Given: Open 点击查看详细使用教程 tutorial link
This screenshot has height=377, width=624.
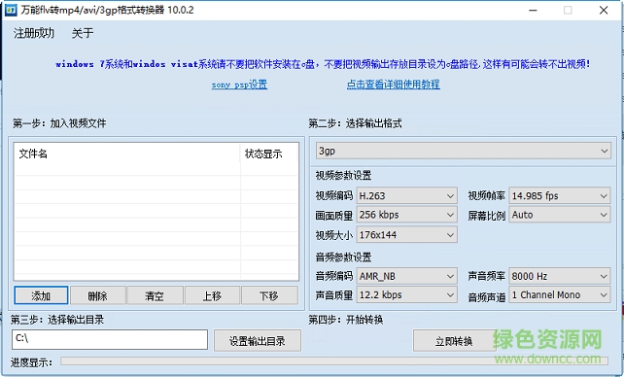Looking at the screenshot, I should click(x=394, y=85).
